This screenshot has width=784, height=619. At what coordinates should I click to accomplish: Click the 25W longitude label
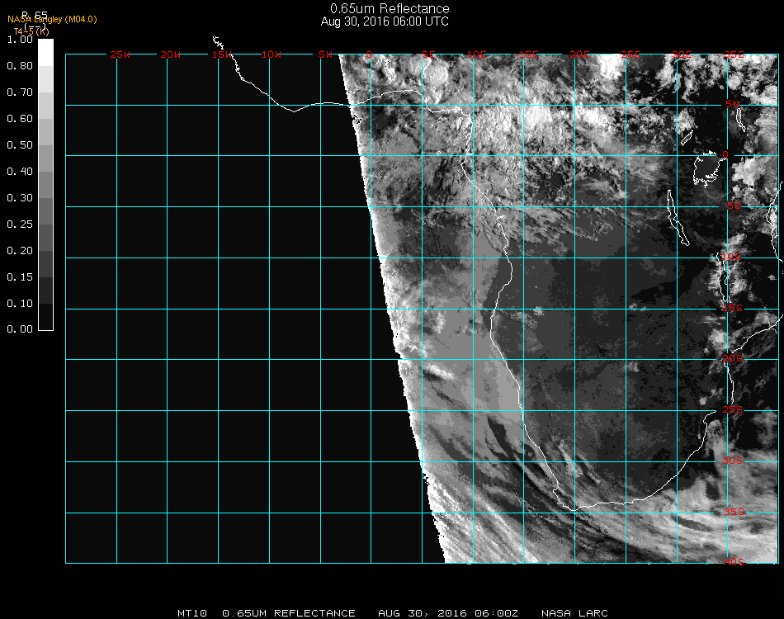coord(120,55)
